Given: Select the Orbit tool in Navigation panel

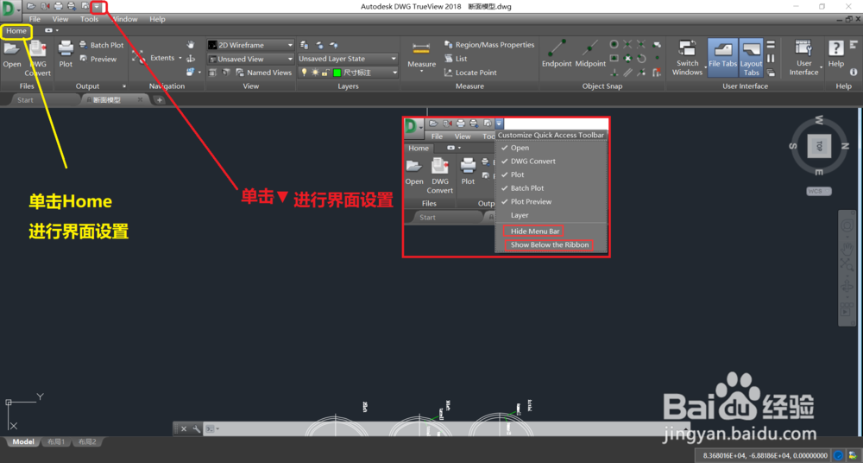Looking at the screenshot, I should point(191,59).
